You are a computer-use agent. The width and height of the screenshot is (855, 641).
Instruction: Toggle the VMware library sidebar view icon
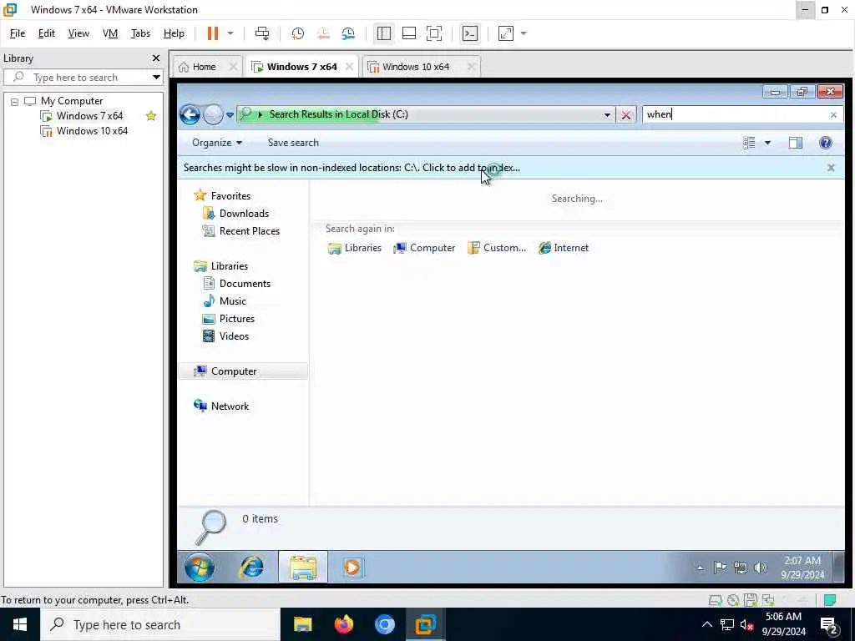pyautogui.click(x=384, y=33)
